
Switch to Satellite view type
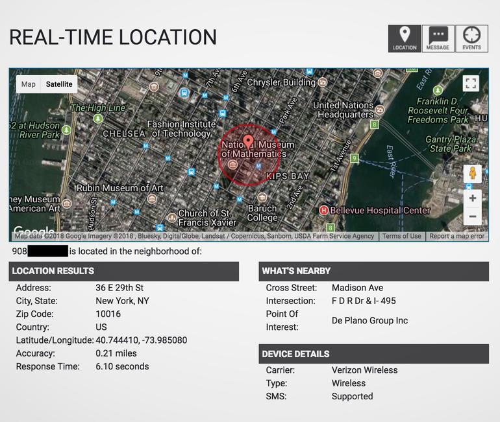point(59,84)
